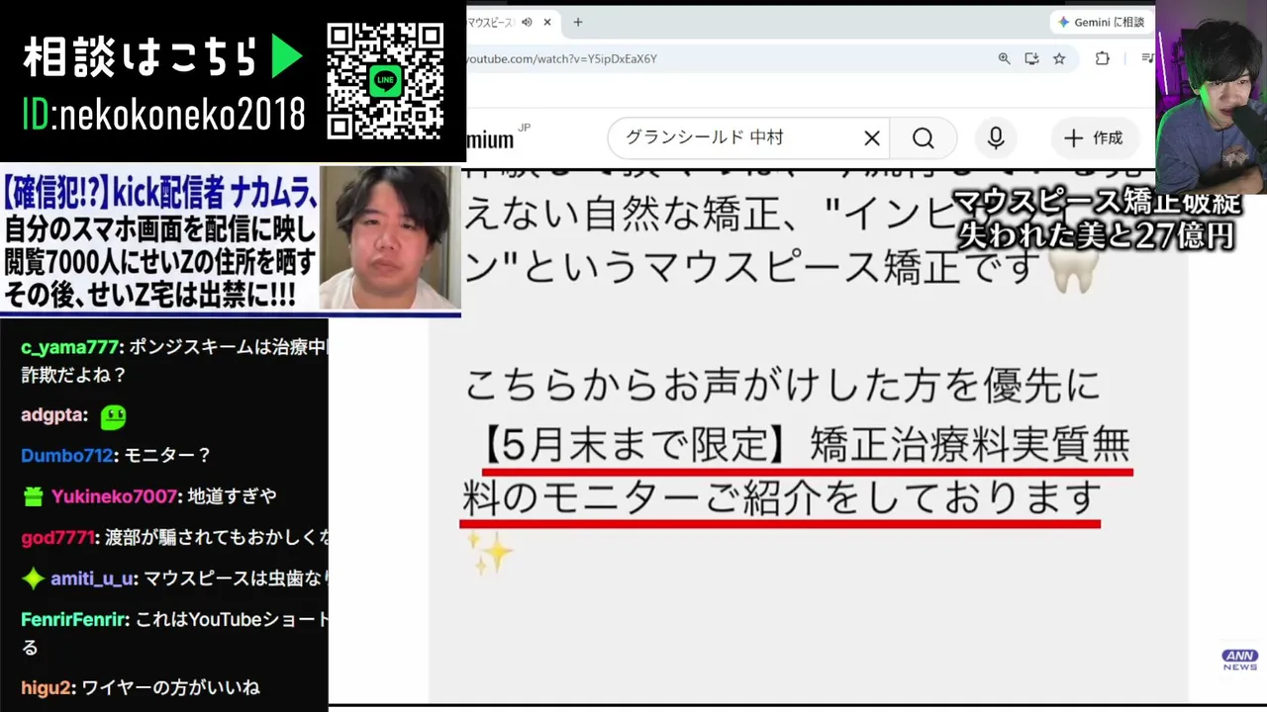1267x712 pixels.
Task: Click the 作成 create button
Action: tap(1094, 138)
